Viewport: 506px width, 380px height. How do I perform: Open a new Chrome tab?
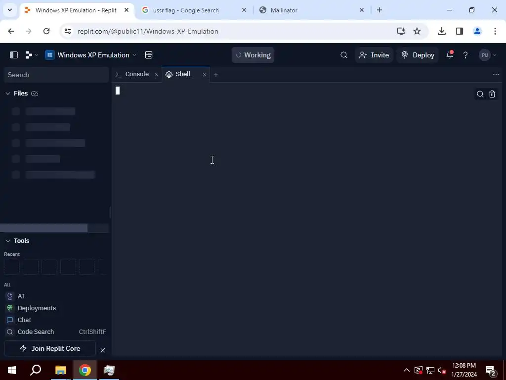coord(379,10)
